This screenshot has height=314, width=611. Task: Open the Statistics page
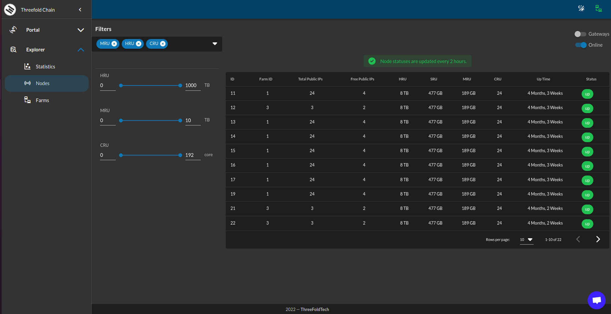45,67
